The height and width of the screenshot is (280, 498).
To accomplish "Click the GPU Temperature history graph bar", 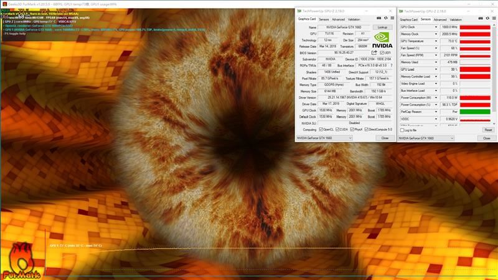I will click(x=475, y=41).
